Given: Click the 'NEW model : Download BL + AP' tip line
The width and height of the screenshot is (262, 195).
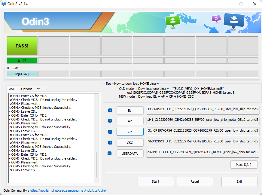Looking at the screenshot, I should click(x=156, y=96).
